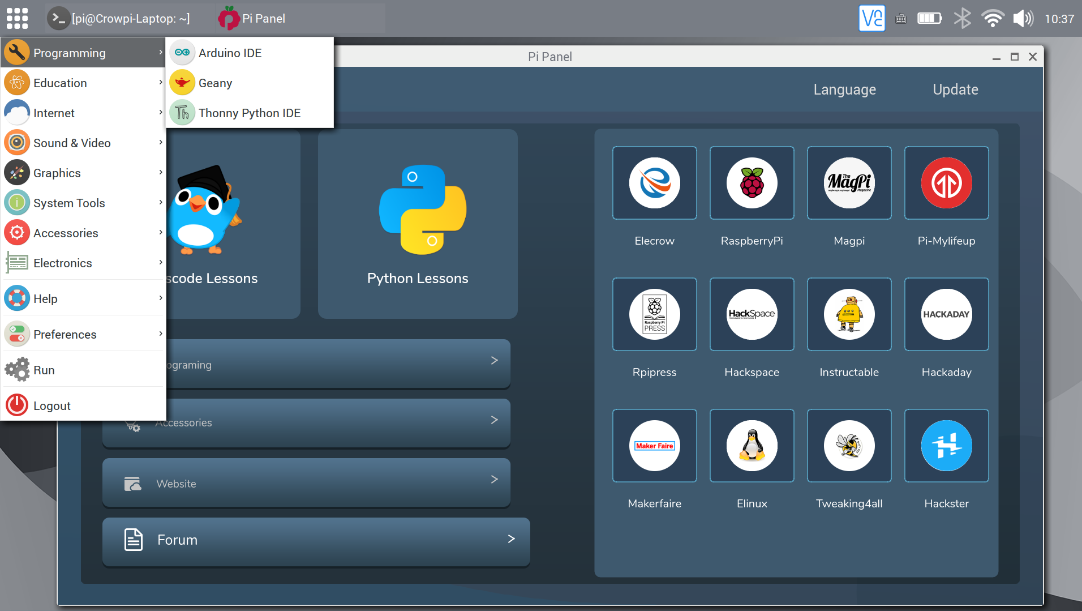Open the HackSpace icon tile

pyautogui.click(x=752, y=314)
